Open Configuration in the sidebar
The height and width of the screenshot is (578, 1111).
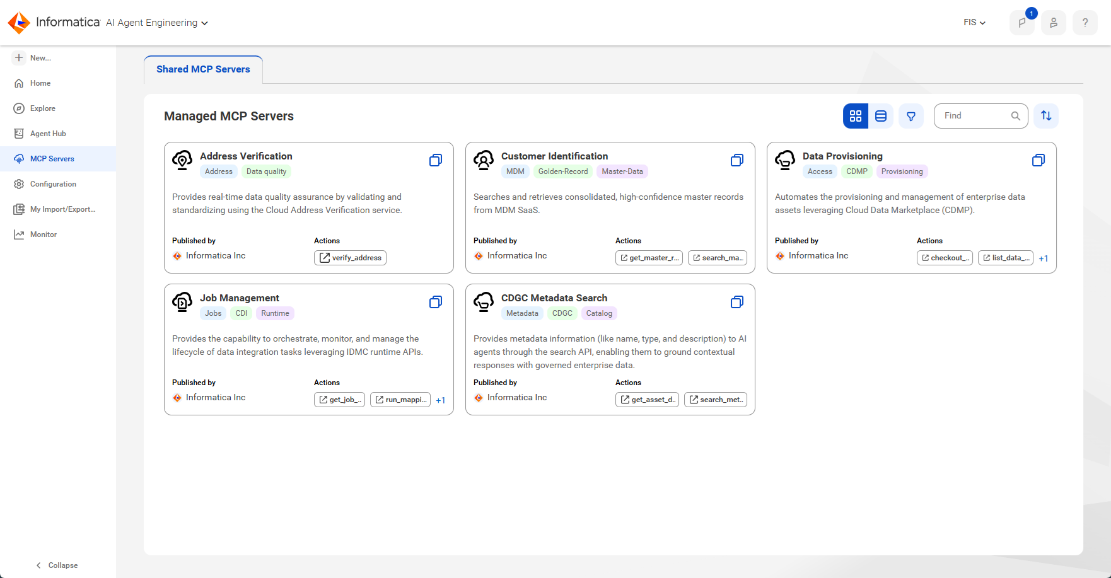[58, 184]
